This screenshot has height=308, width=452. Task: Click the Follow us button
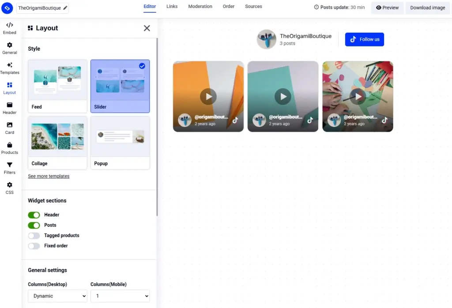click(364, 39)
